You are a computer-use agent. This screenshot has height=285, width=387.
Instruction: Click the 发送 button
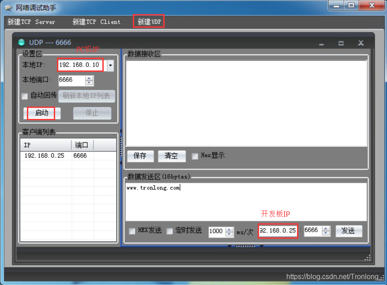point(349,231)
